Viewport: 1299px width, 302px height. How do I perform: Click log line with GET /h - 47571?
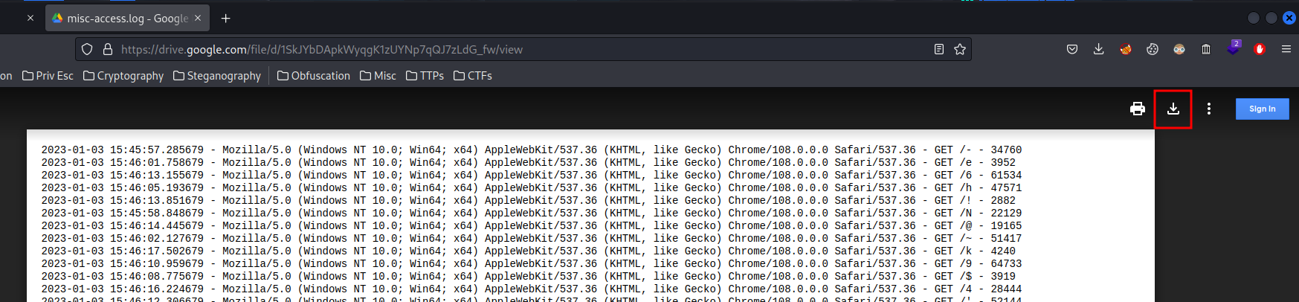(532, 187)
